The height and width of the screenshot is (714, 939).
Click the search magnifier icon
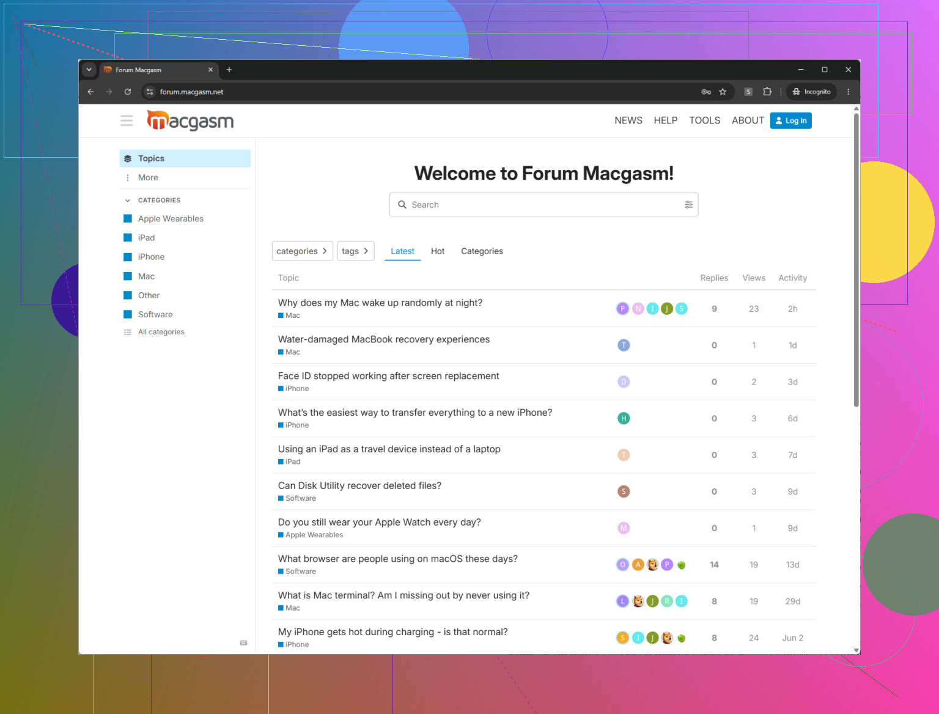click(x=402, y=205)
